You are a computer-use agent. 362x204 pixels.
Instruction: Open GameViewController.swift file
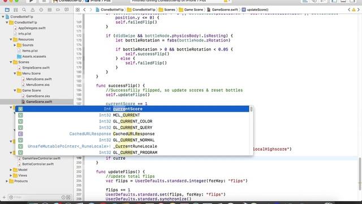pos(41,159)
